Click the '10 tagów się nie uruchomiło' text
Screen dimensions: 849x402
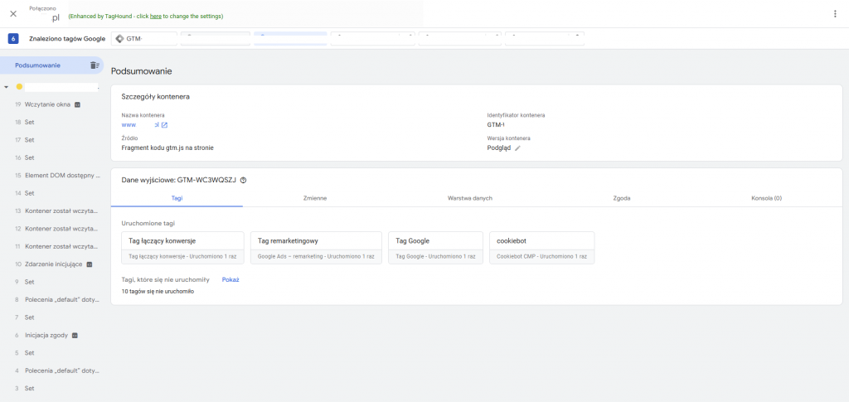[x=158, y=291]
